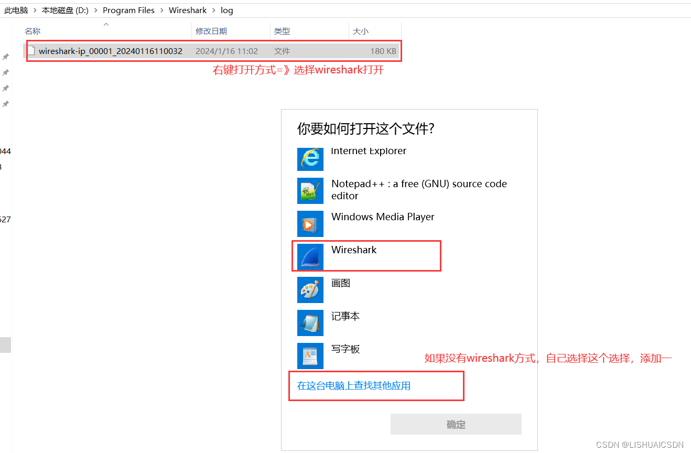This screenshot has height=453, width=691.
Task: Click the 画图 label
Action: coord(341,283)
